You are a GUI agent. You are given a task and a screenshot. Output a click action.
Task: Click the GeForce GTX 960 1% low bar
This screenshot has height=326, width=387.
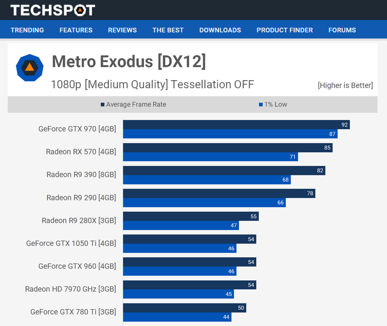(179, 271)
